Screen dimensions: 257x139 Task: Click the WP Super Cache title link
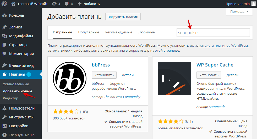pos(215,65)
